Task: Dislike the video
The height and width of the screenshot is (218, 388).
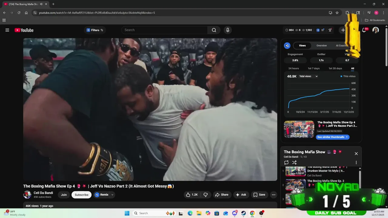Action: (206, 195)
